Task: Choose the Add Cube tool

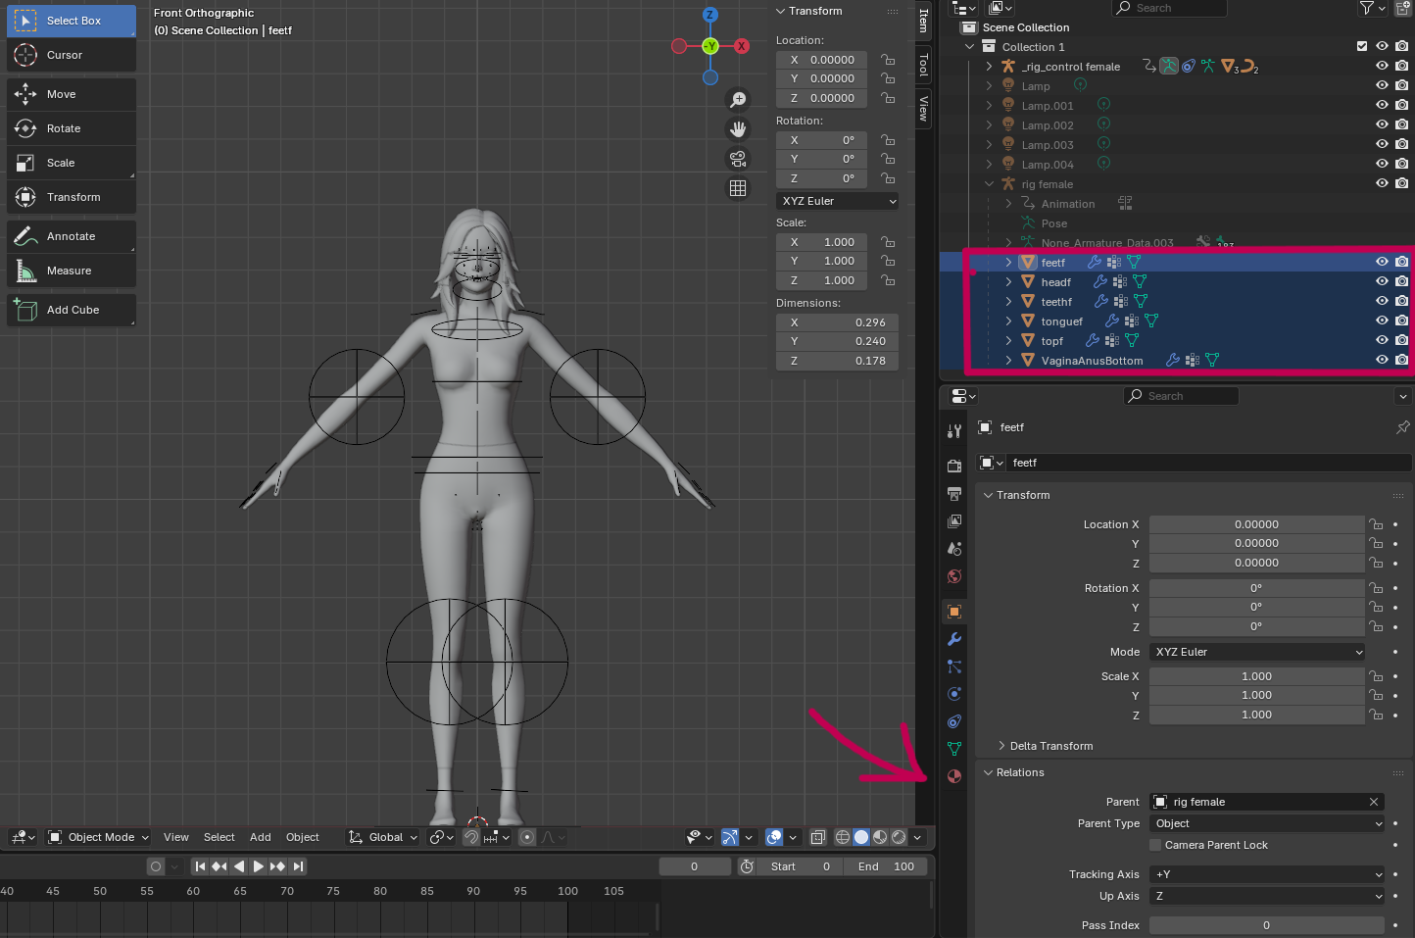Action: [72, 310]
